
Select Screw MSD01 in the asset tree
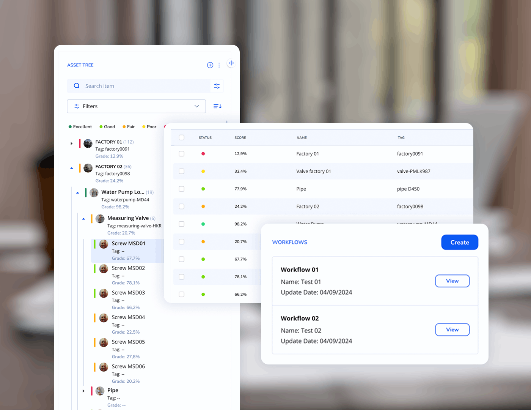(128, 244)
